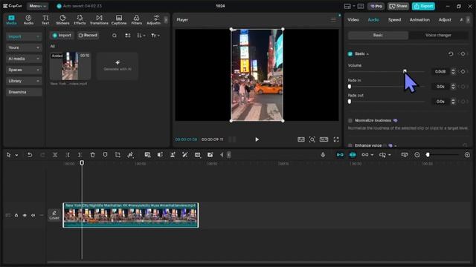Open the selection tool dropdown arrow

[x=16, y=155]
